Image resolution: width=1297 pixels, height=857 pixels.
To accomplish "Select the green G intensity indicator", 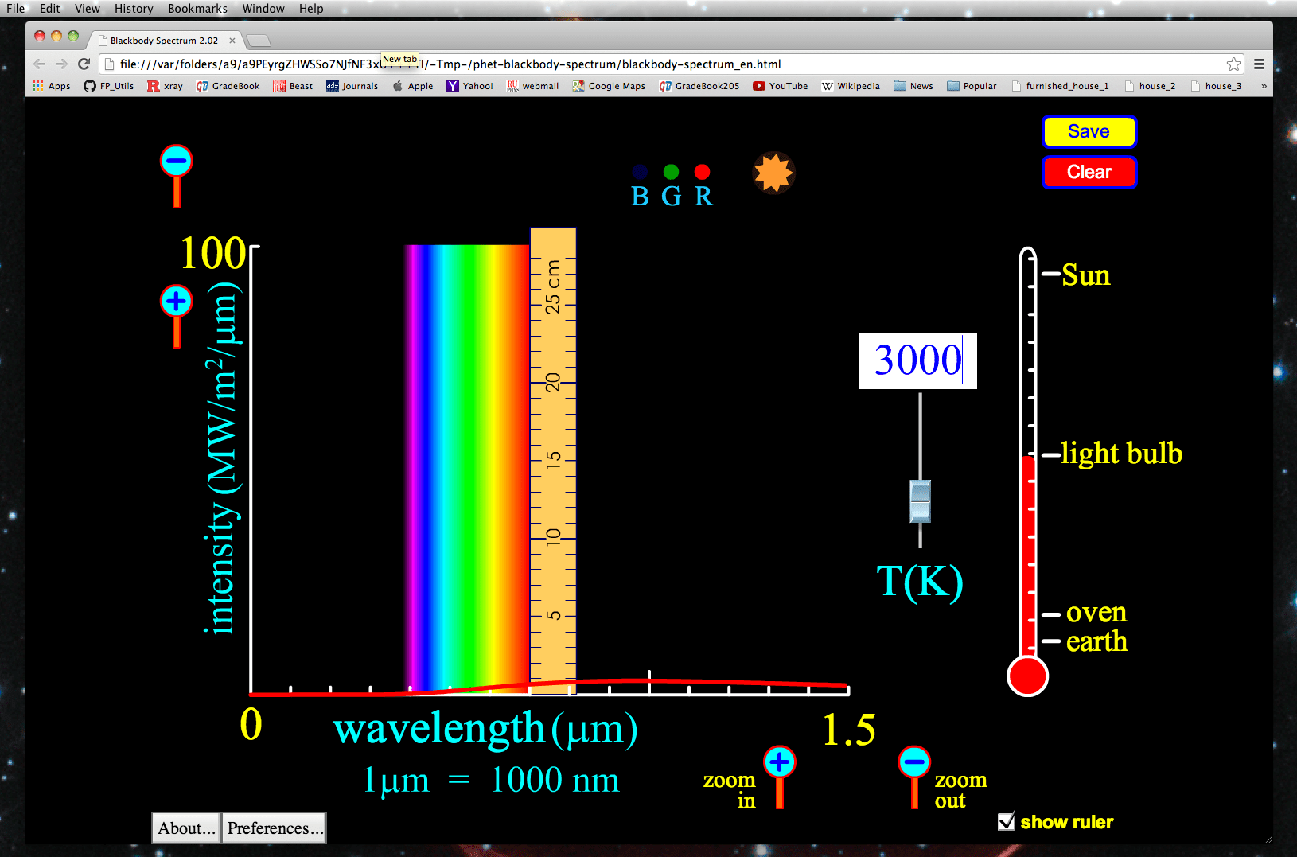I will click(x=671, y=171).
